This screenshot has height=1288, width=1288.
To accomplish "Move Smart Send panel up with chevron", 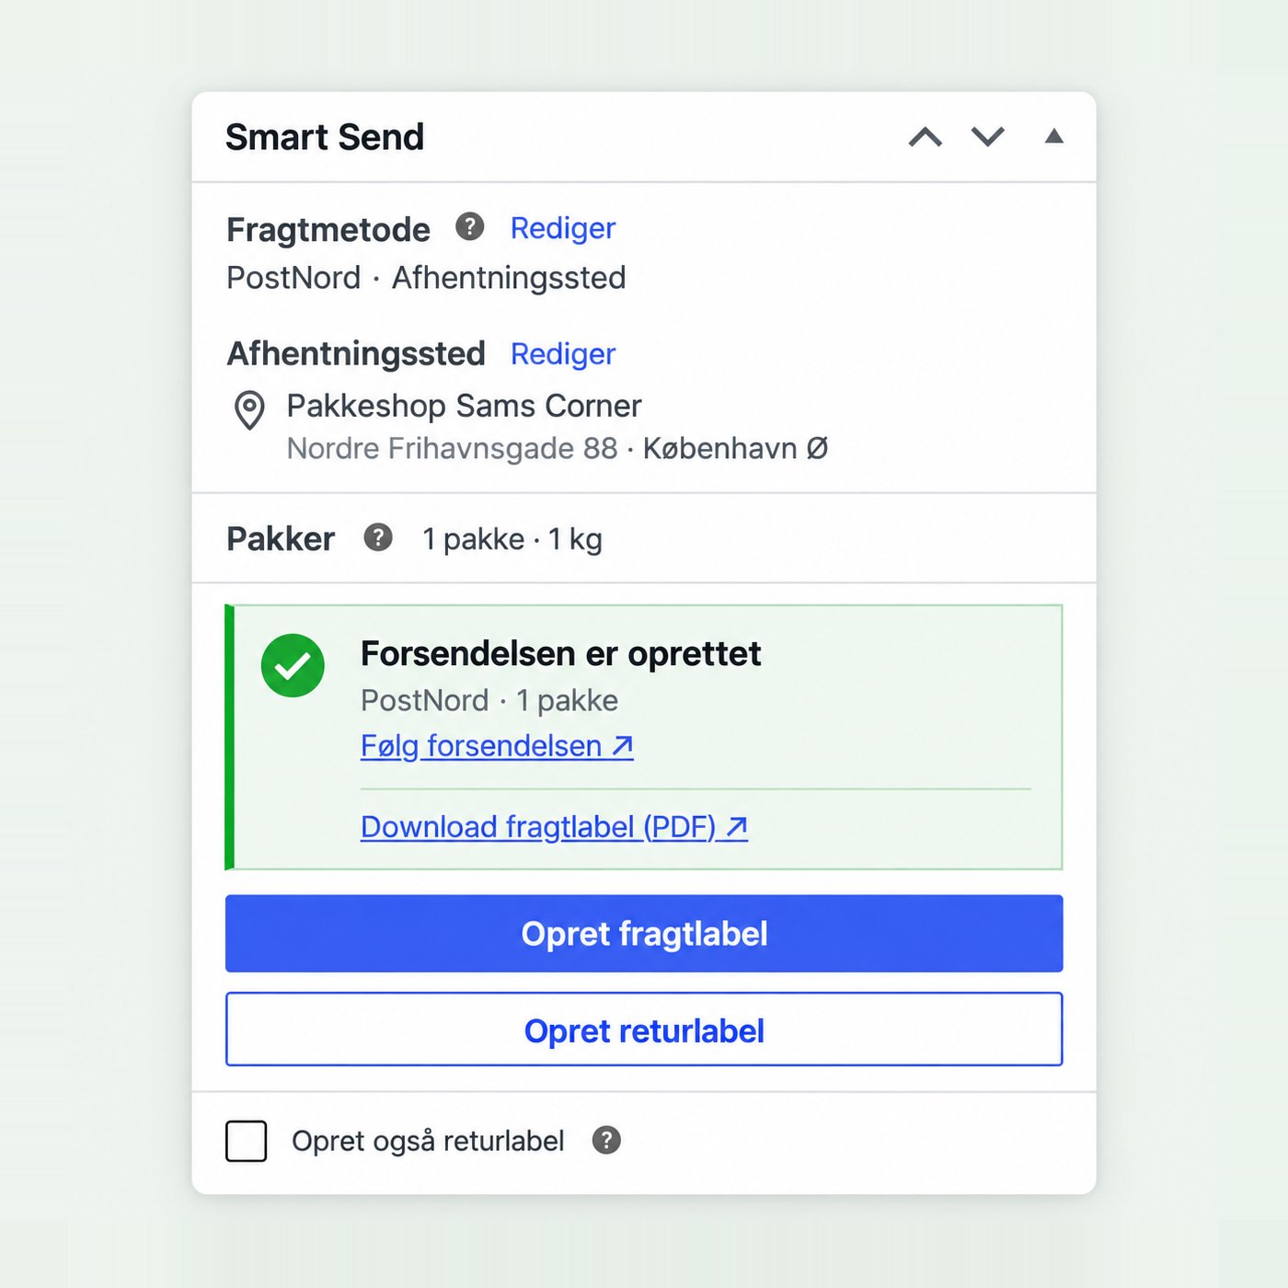I will [x=926, y=137].
